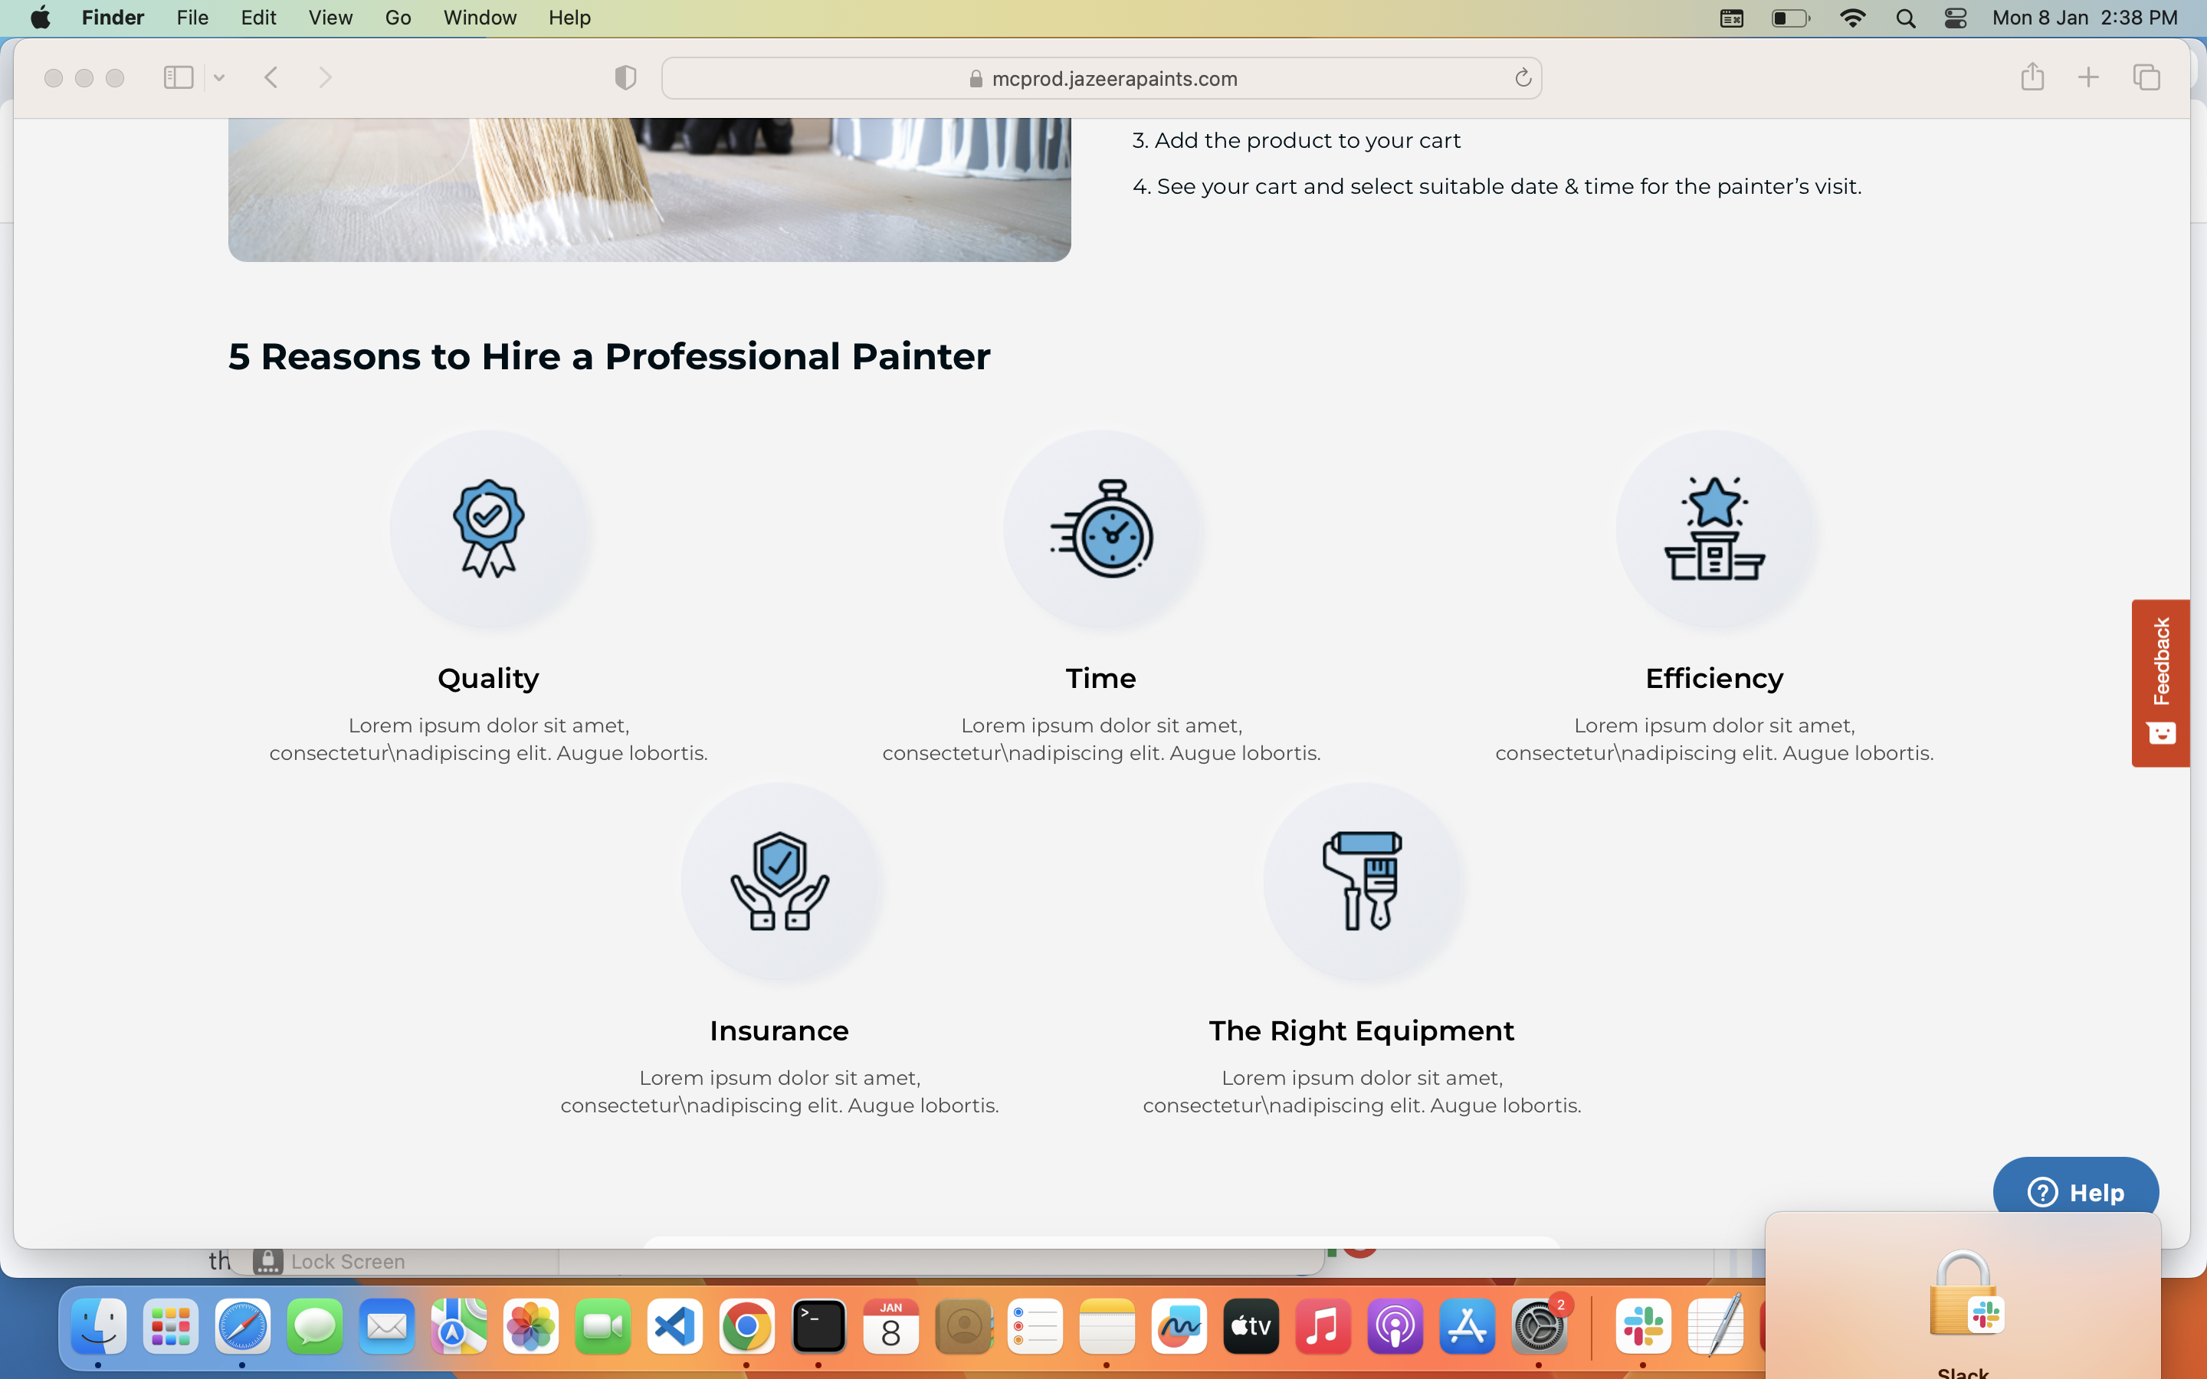Open Terminal from the Dock
This screenshot has width=2207, height=1379.
pyautogui.click(x=819, y=1326)
